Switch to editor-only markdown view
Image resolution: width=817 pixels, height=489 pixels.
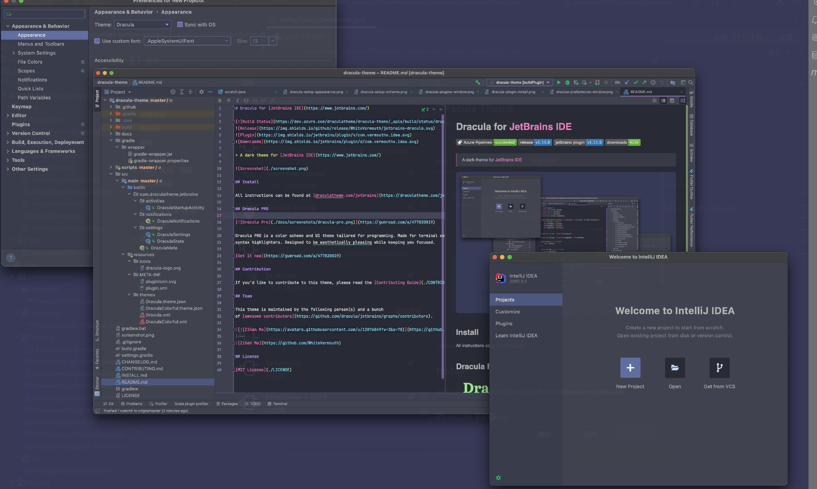[x=654, y=100]
